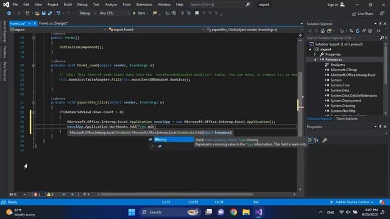Click the Save All toolbar icon
Image resolution: width=390 pixels, height=219 pixels.
coord(50,13)
